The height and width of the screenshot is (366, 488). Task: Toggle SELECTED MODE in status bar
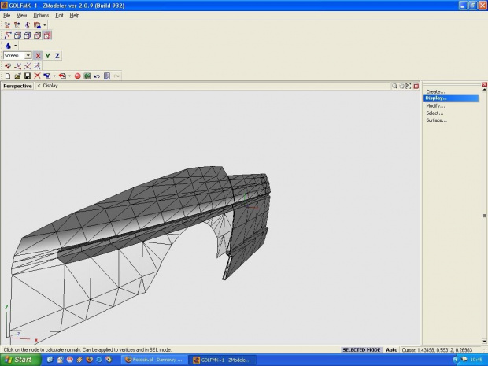pos(361,349)
